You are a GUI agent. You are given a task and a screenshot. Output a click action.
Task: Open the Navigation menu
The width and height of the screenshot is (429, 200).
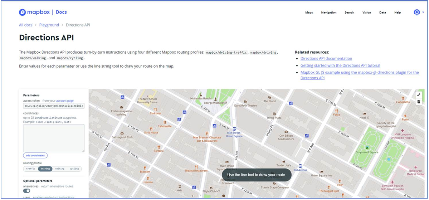(x=329, y=13)
